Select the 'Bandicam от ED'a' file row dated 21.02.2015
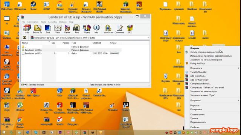 pyautogui.click(x=72, y=53)
